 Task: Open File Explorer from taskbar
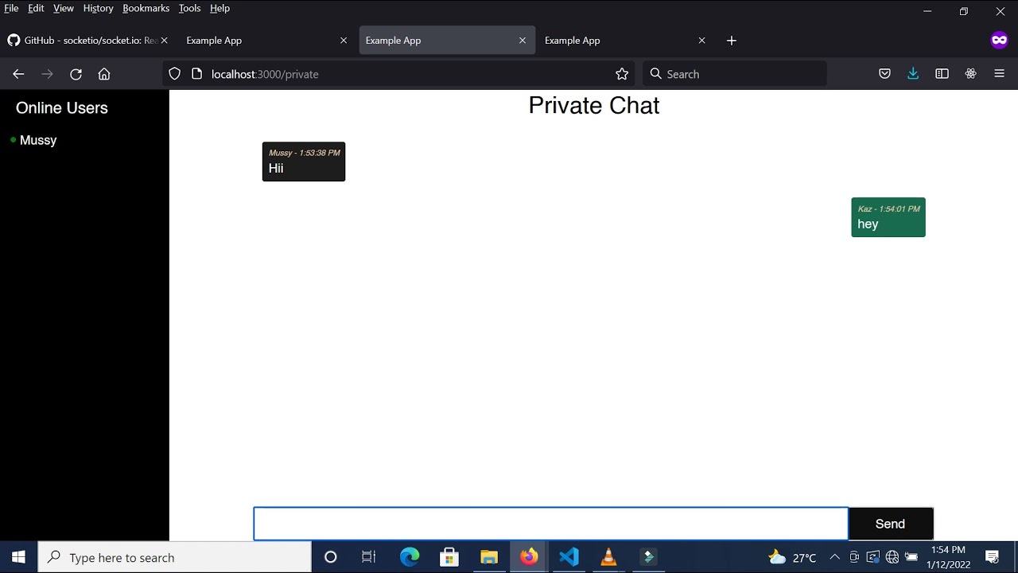[489, 557]
